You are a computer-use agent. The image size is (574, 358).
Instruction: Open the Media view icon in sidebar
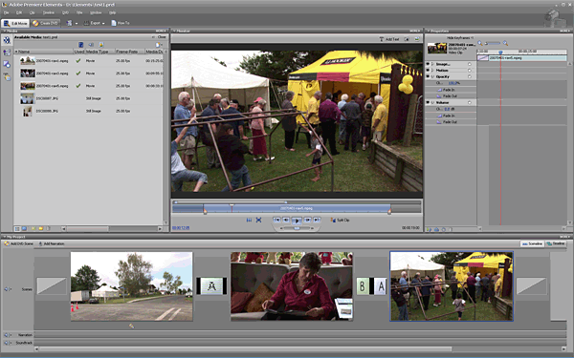(x=7, y=40)
